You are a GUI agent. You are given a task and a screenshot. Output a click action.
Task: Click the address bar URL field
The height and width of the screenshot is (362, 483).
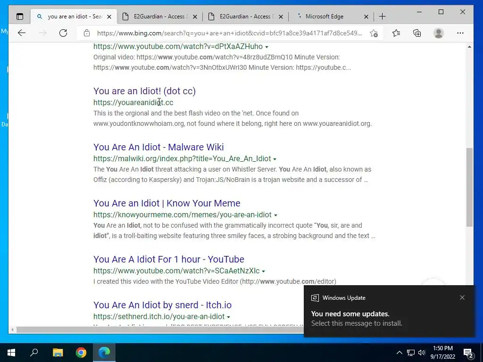230,33
